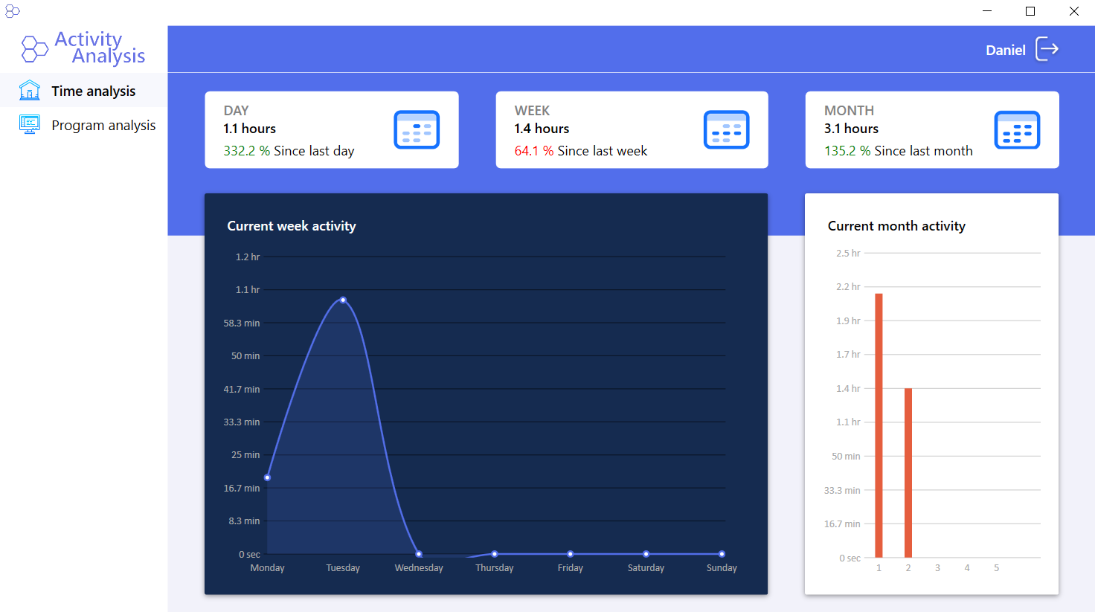Viewport: 1095px width, 612px height.
Task: Click the day '5' label on the monthly chart
Action: click(x=997, y=567)
